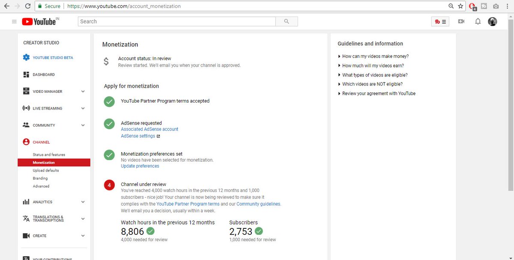Open Branding in Channel menu
Screen dimensions: 514x260
[x=40, y=178]
